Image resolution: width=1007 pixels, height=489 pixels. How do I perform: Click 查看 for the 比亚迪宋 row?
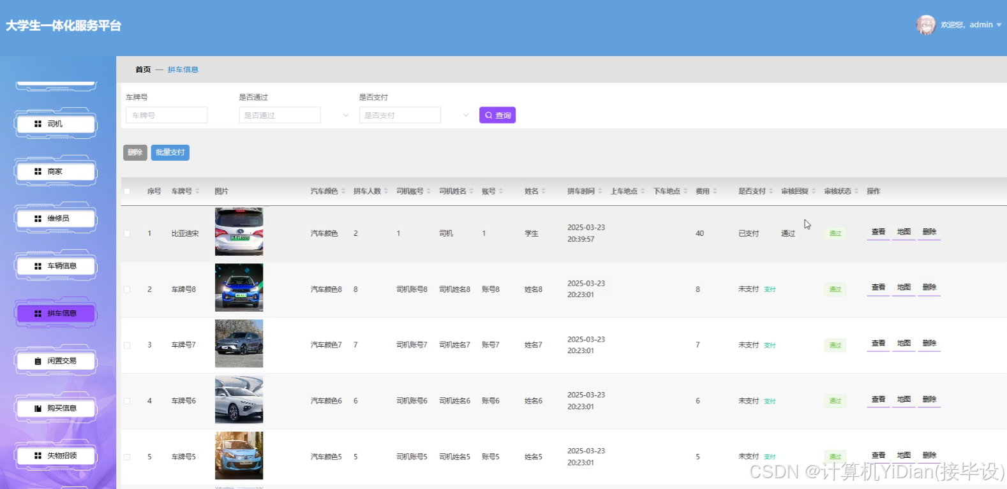coord(878,232)
